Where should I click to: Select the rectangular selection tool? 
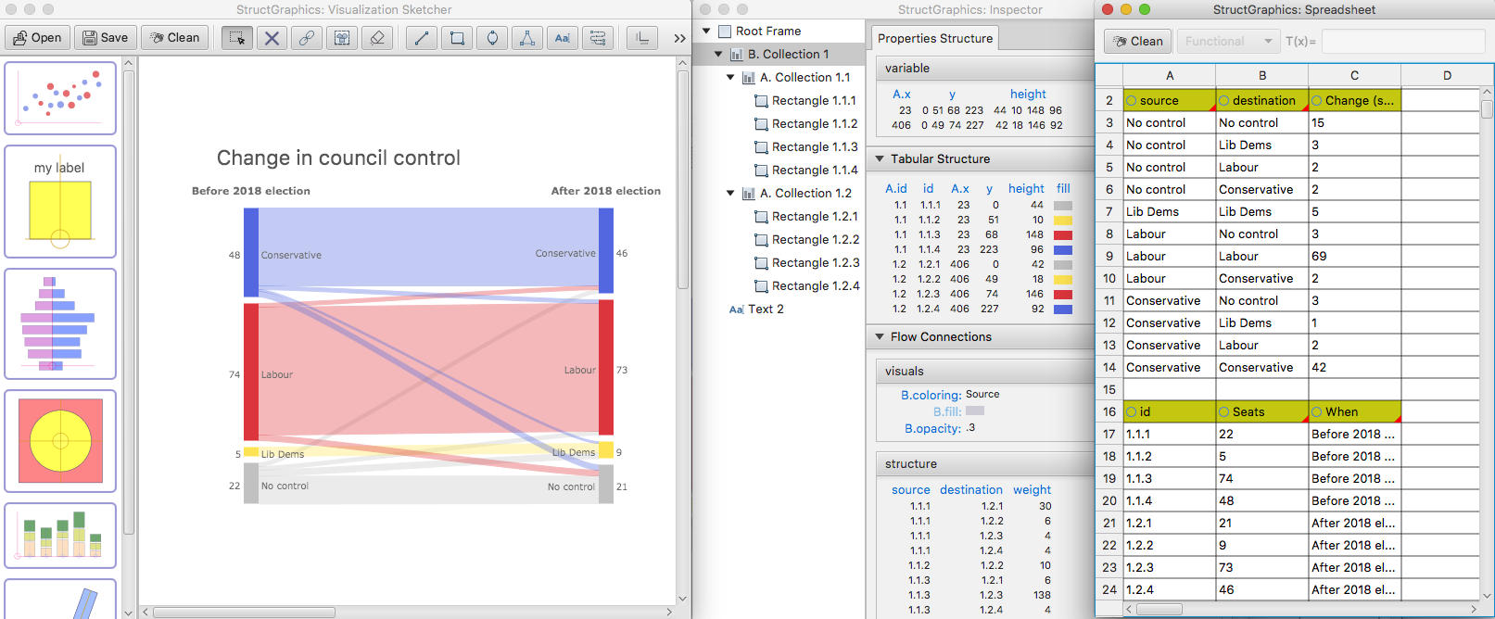click(x=237, y=38)
